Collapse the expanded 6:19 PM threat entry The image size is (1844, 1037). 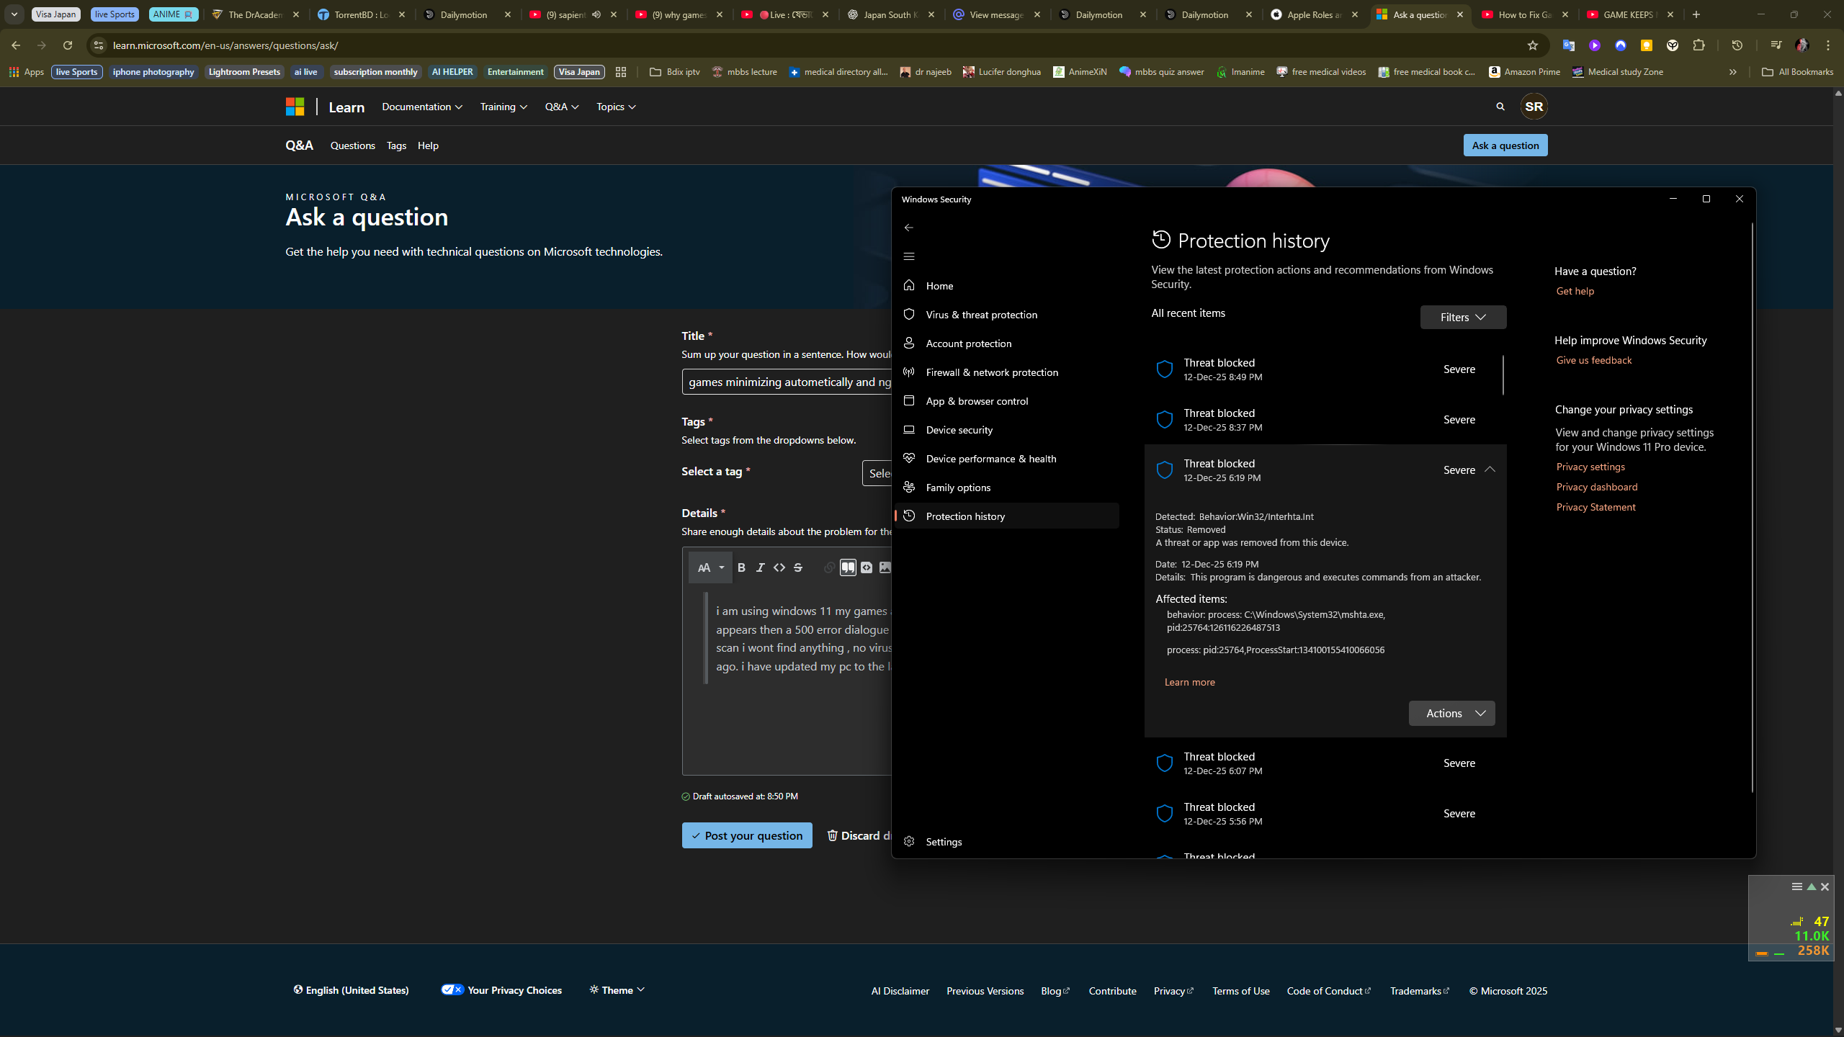[1490, 470]
